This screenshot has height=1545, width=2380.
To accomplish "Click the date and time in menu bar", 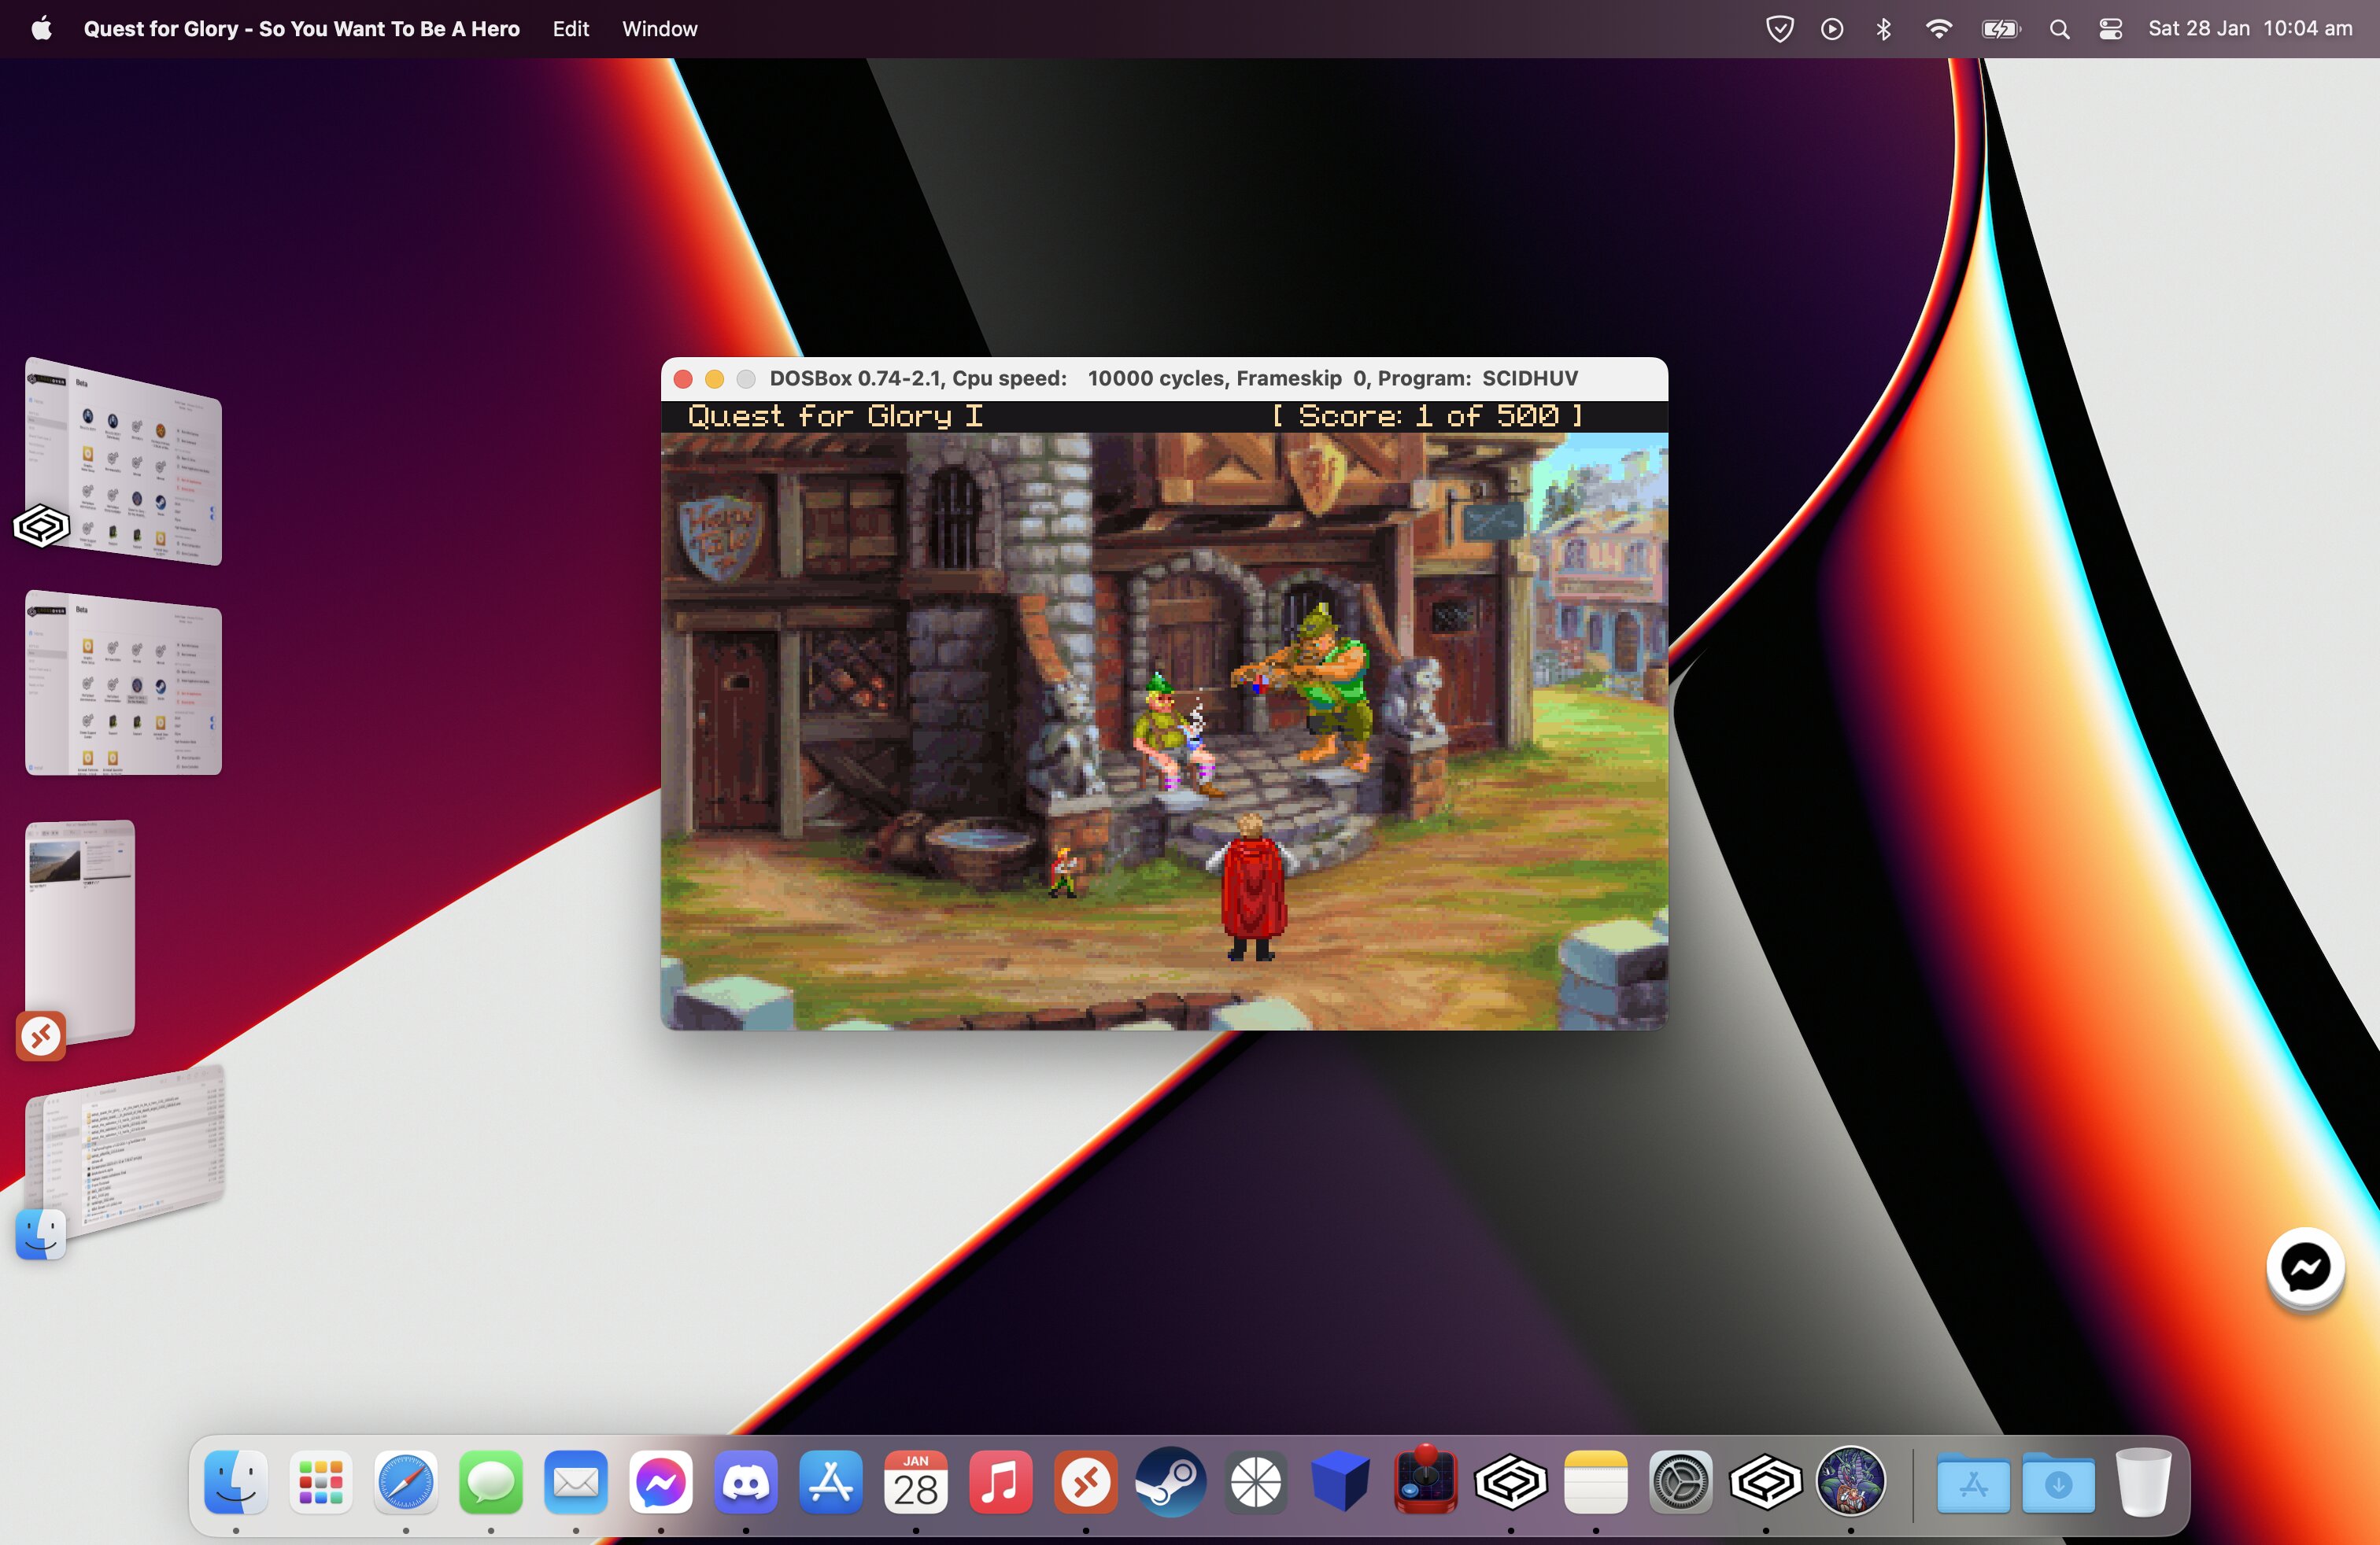I will click(x=2250, y=28).
